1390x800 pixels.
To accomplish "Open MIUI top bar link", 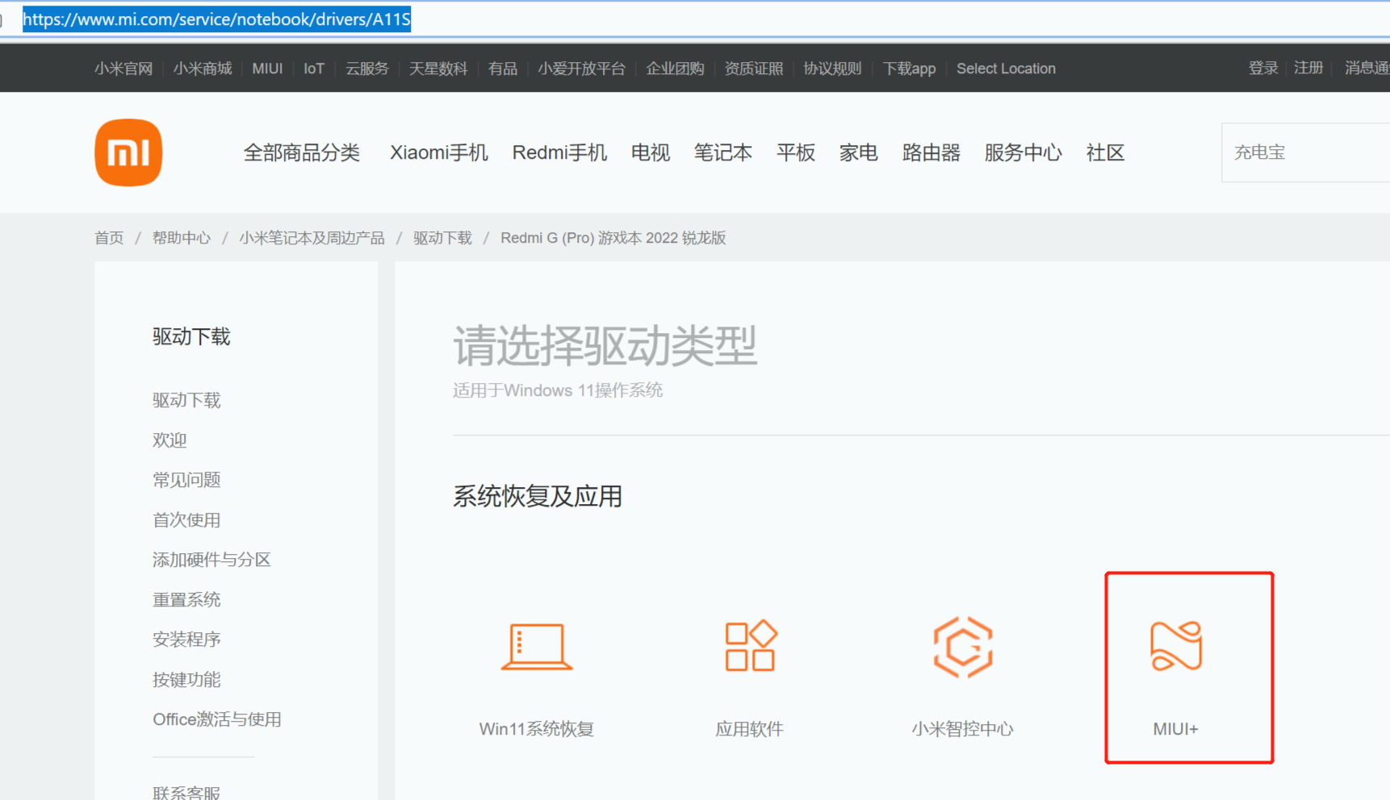I will [x=267, y=69].
